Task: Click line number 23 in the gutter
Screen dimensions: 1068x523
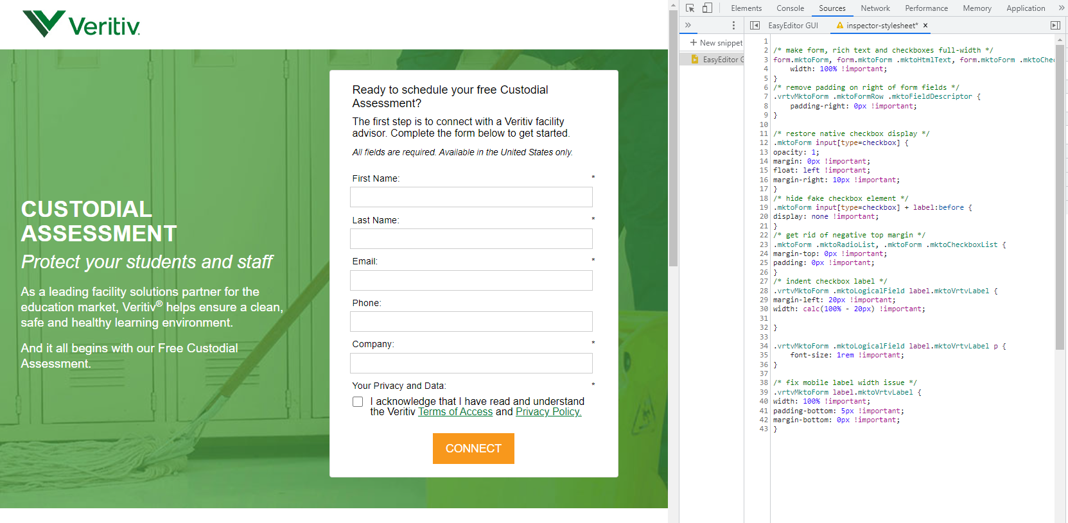Action: (x=764, y=244)
